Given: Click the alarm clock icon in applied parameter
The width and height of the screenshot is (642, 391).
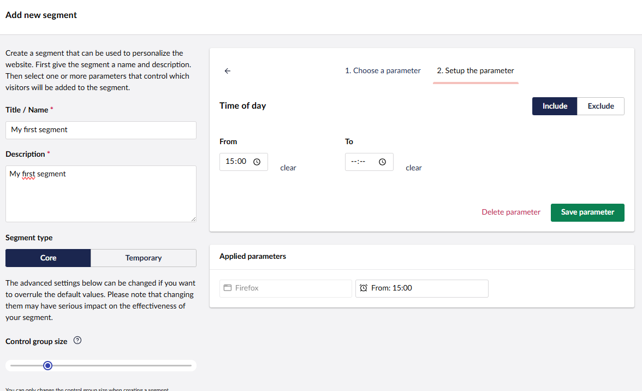Looking at the screenshot, I should point(364,288).
